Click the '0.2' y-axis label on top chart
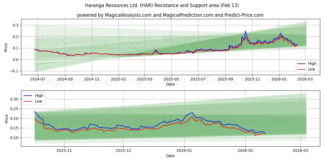Viewport: 324px width, 162px height. (16, 37)
